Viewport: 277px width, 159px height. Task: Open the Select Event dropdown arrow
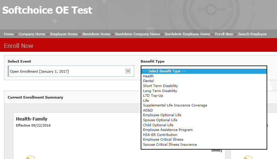click(x=128, y=71)
